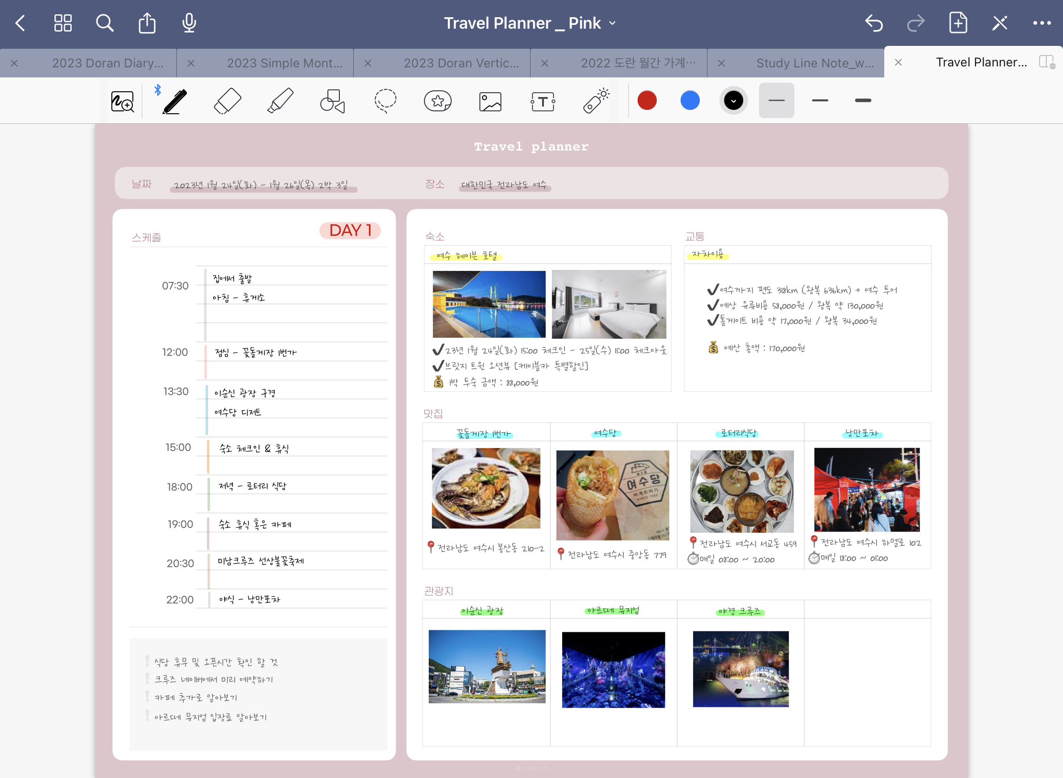Expand the Travel Planner _ Pink title dropdown

coord(613,23)
